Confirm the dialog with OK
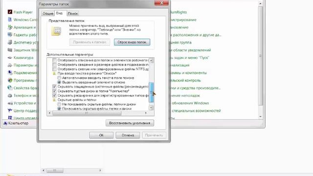 click(x=101, y=135)
